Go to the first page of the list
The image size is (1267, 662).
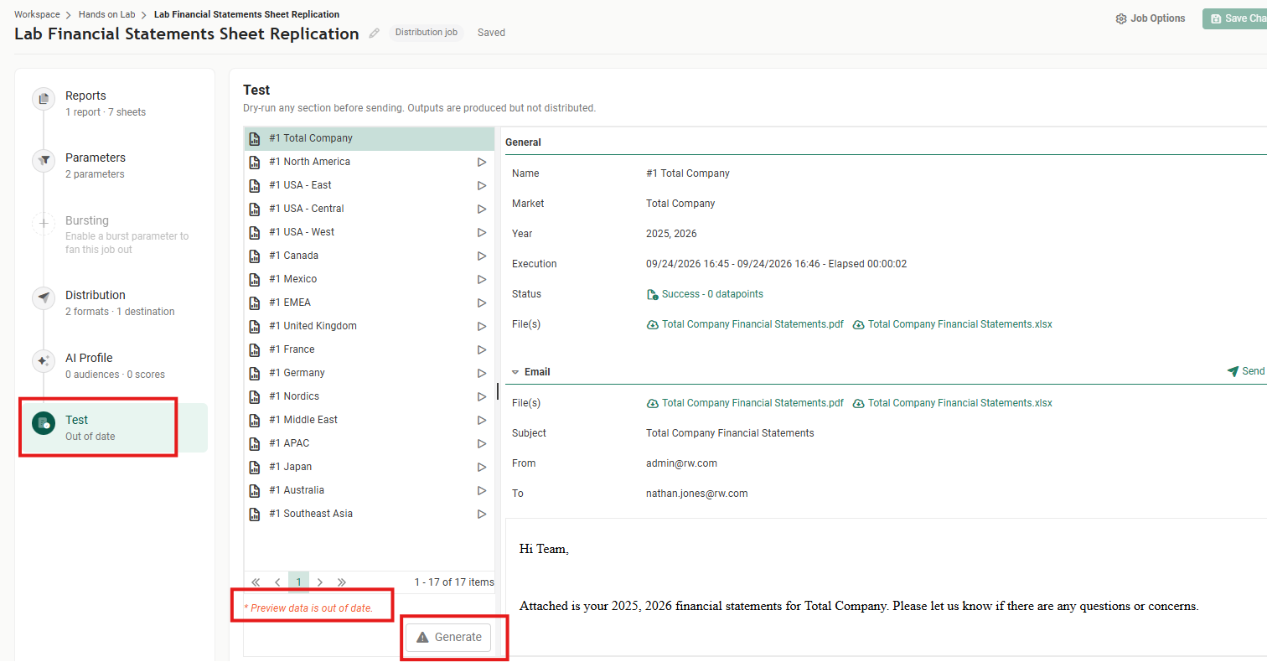256,582
